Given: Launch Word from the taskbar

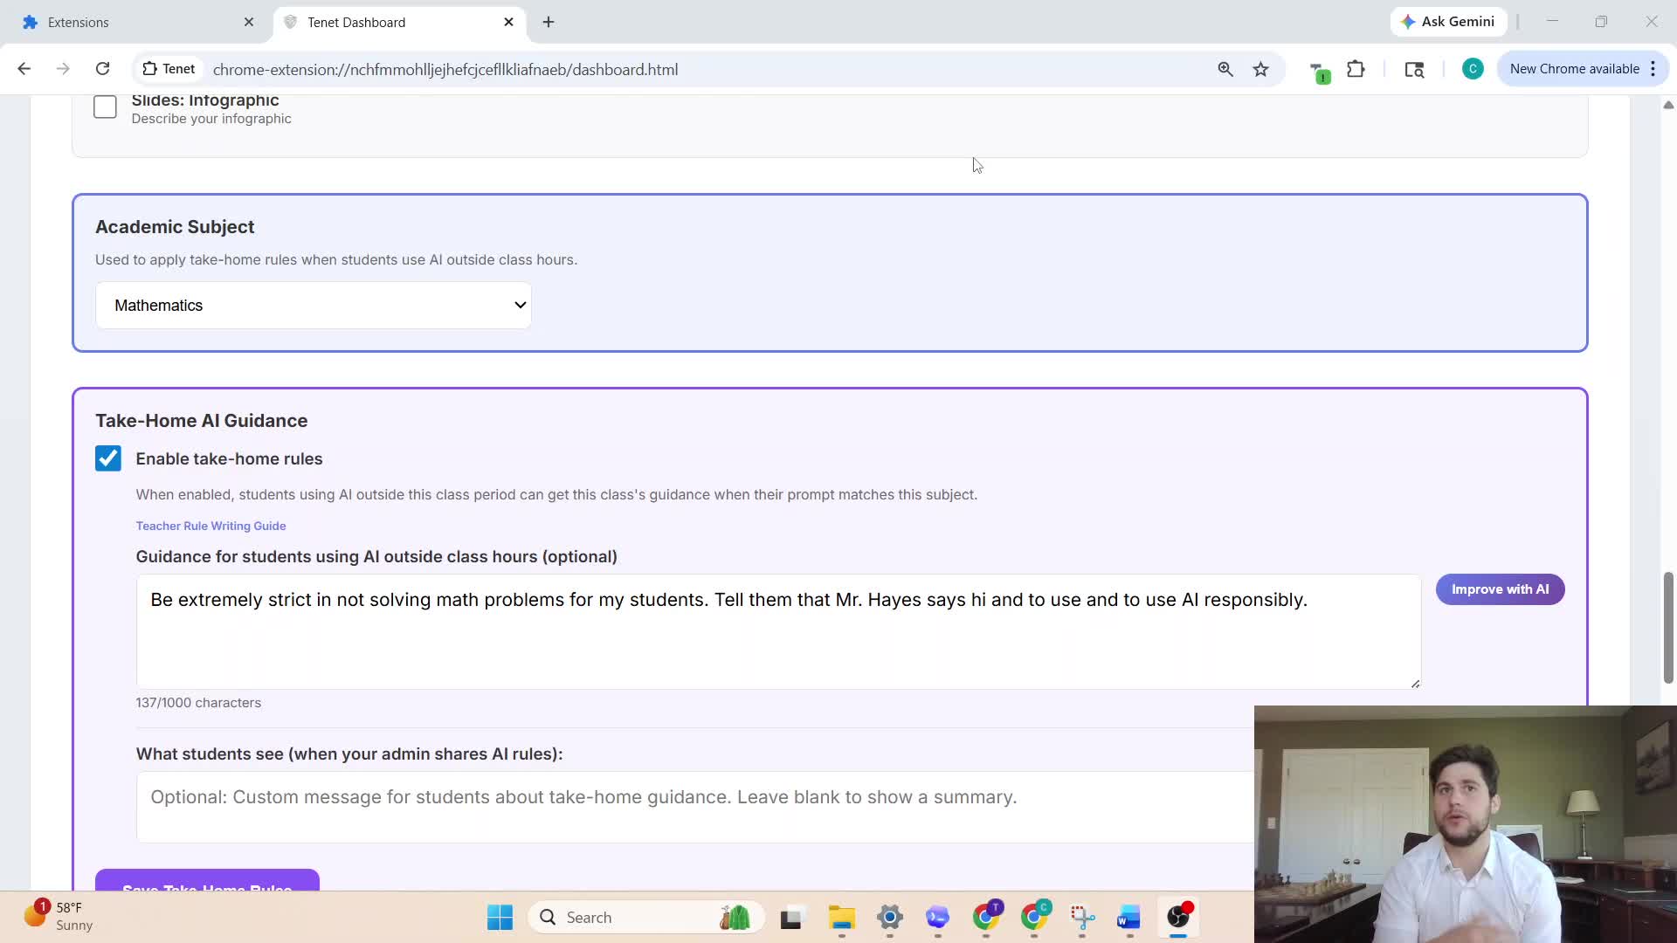Looking at the screenshot, I should pos(1128,917).
